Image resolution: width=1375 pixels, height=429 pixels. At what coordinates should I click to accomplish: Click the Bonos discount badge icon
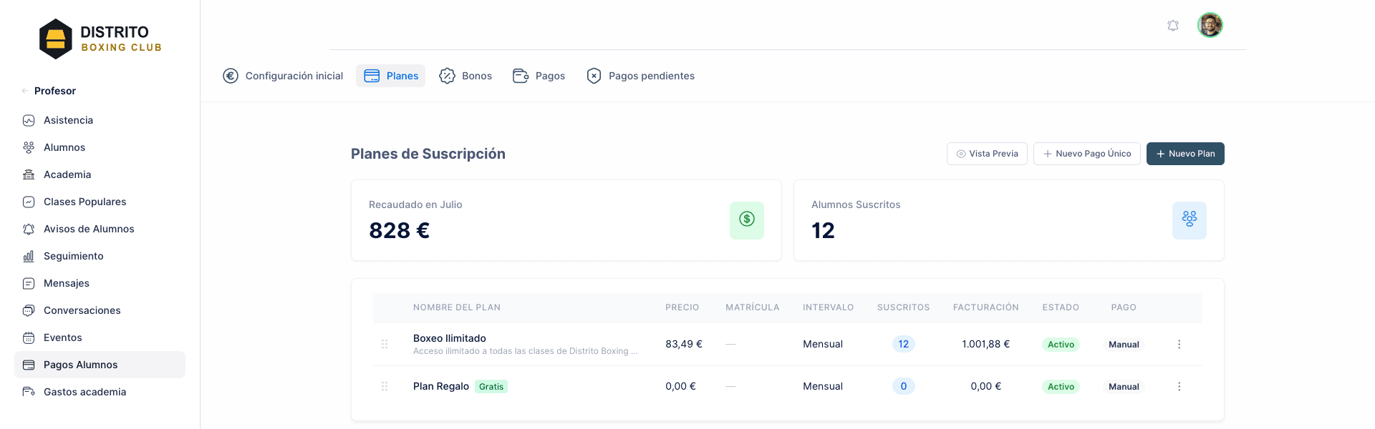tap(447, 76)
